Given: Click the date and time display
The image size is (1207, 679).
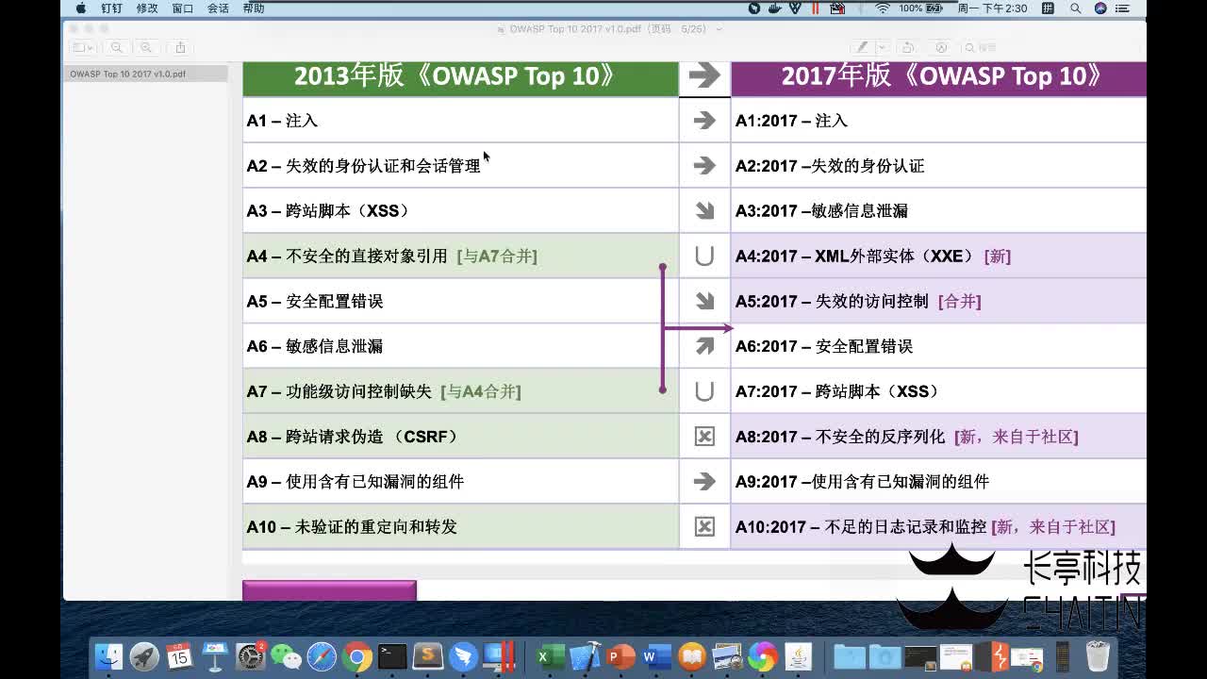Looking at the screenshot, I should tap(992, 8).
